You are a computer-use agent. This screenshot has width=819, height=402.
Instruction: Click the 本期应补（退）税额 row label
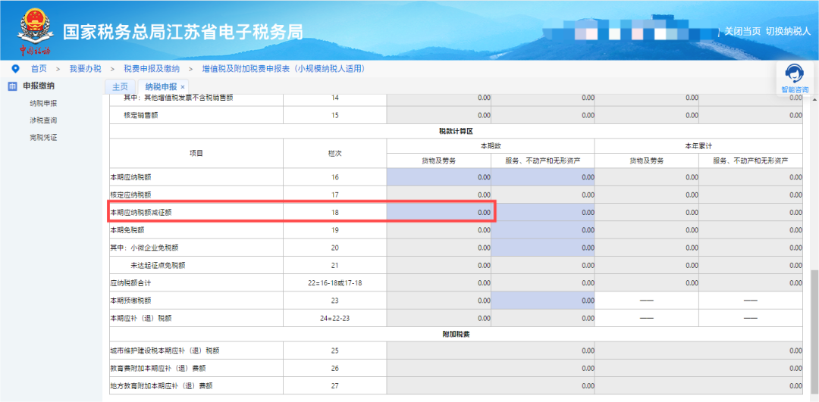click(141, 318)
